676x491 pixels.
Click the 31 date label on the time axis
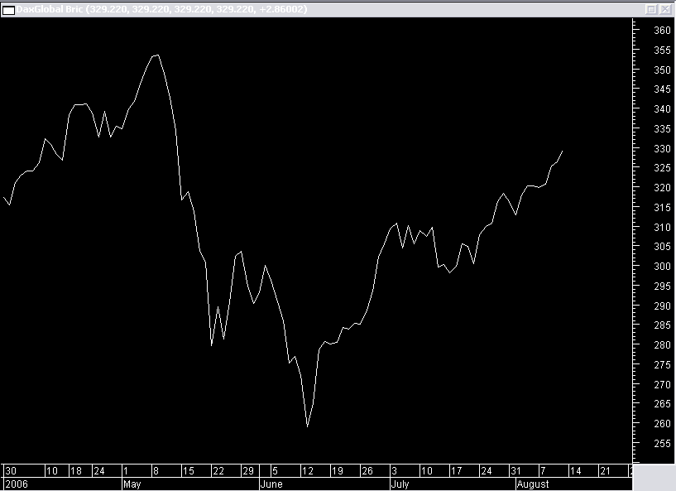515,471
